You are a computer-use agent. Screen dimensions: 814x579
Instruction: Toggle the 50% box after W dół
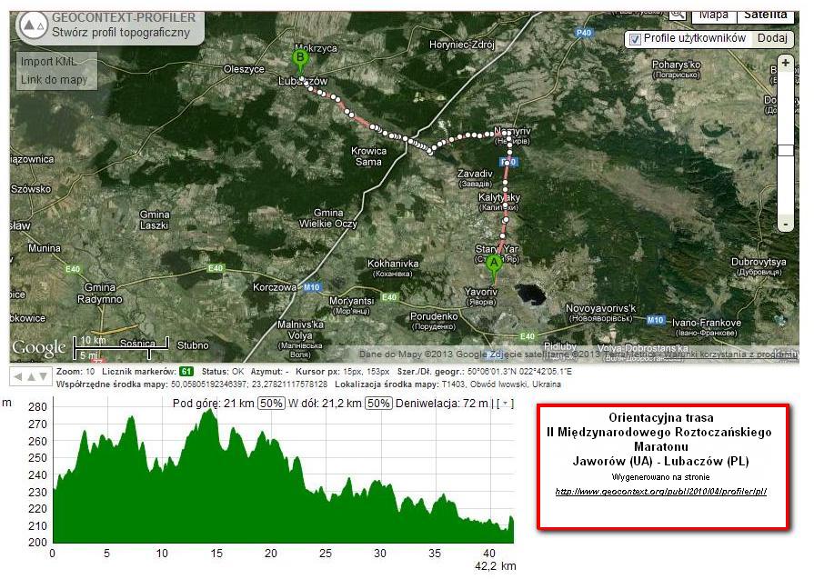coord(378,403)
